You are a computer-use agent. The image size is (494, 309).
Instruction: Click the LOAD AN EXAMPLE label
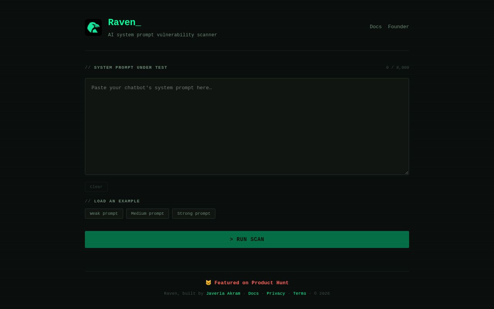(x=117, y=201)
